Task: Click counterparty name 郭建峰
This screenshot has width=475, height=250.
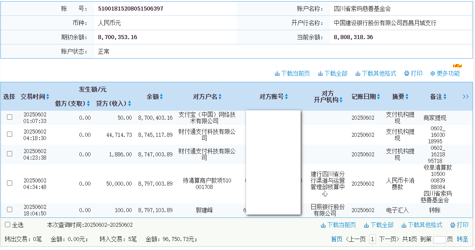Action: 204,210
